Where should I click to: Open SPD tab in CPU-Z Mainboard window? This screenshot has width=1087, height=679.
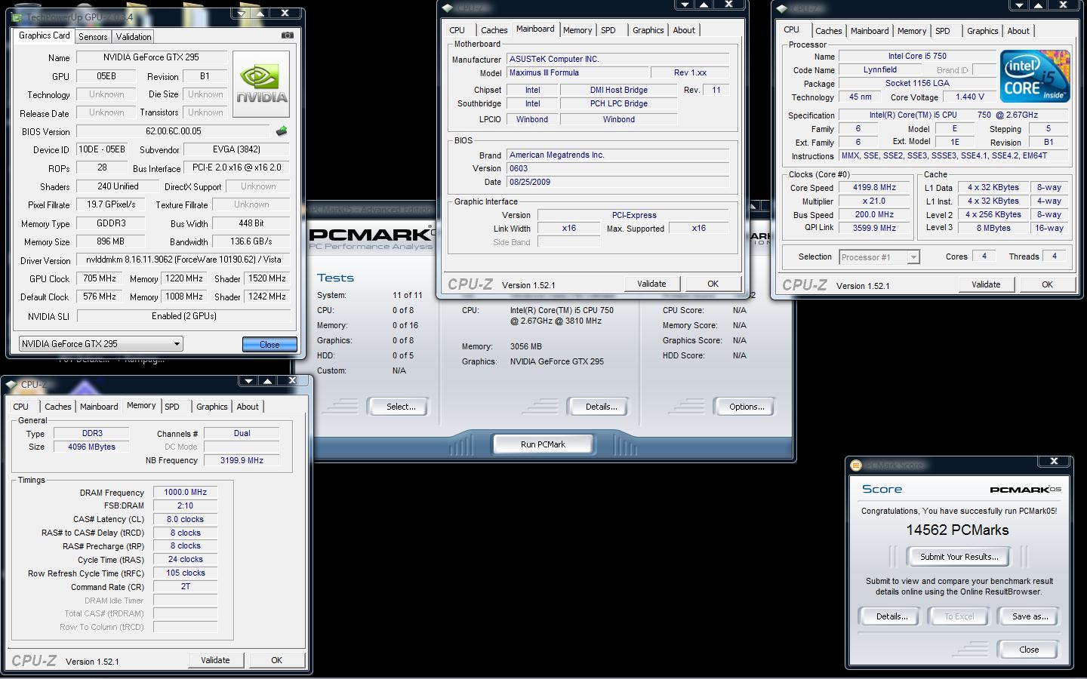pyautogui.click(x=608, y=30)
